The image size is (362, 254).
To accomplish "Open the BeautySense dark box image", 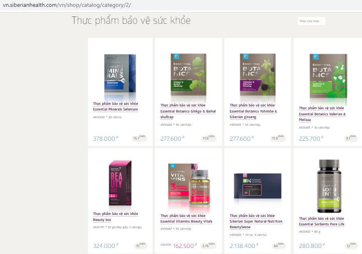I will tap(258, 186).
